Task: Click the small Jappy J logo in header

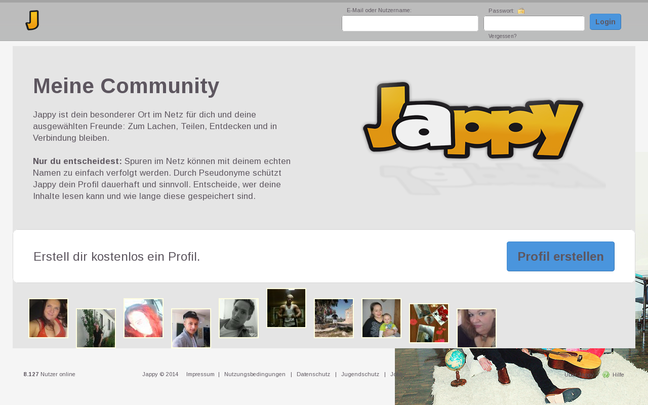Action: click(32, 20)
